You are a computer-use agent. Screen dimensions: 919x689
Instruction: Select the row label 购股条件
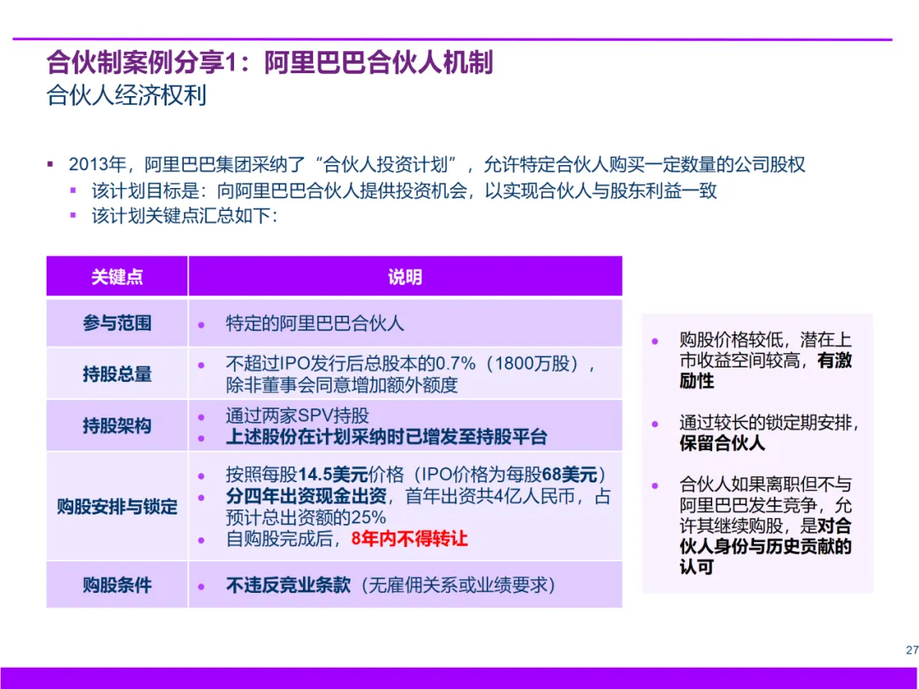117,584
